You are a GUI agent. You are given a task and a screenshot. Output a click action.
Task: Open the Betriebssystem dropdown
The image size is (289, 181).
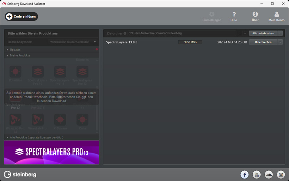point(73,42)
